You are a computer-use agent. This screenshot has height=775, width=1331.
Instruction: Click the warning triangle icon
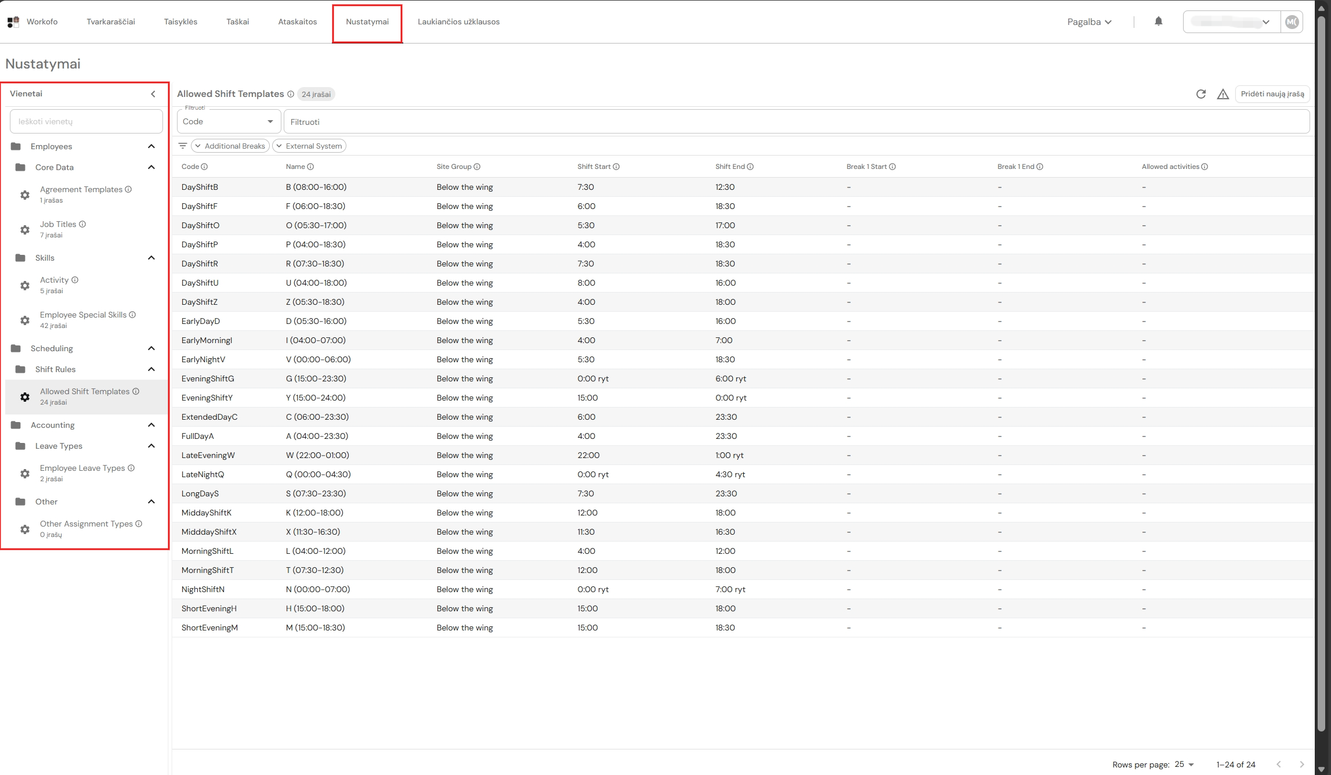click(1223, 94)
